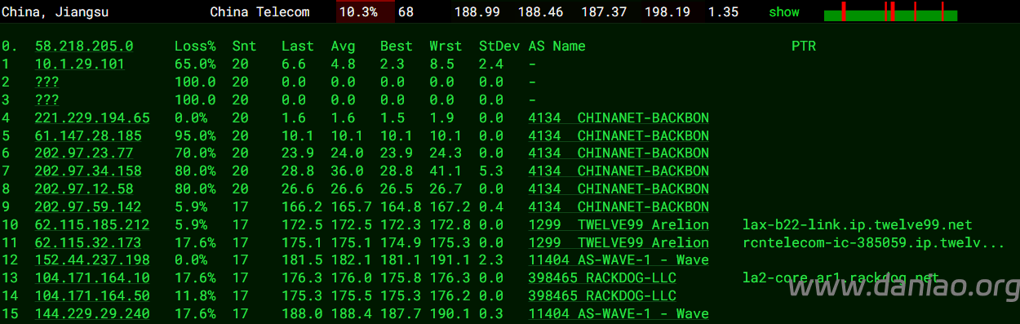Image resolution: width=1020 pixels, height=324 pixels.
Task: Open AS 1299 TWELVE99 Arelion on hop 10
Action: (619, 224)
